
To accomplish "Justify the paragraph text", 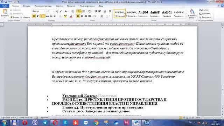I will 90,16.
